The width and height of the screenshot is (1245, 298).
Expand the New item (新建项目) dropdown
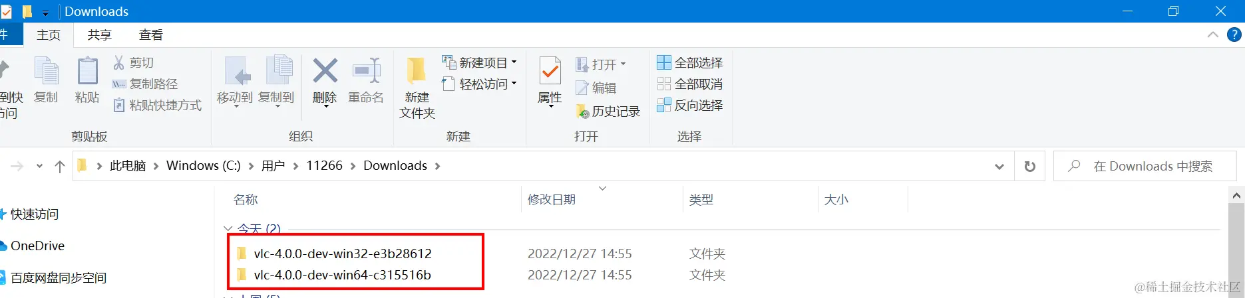(x=514, y=62)
